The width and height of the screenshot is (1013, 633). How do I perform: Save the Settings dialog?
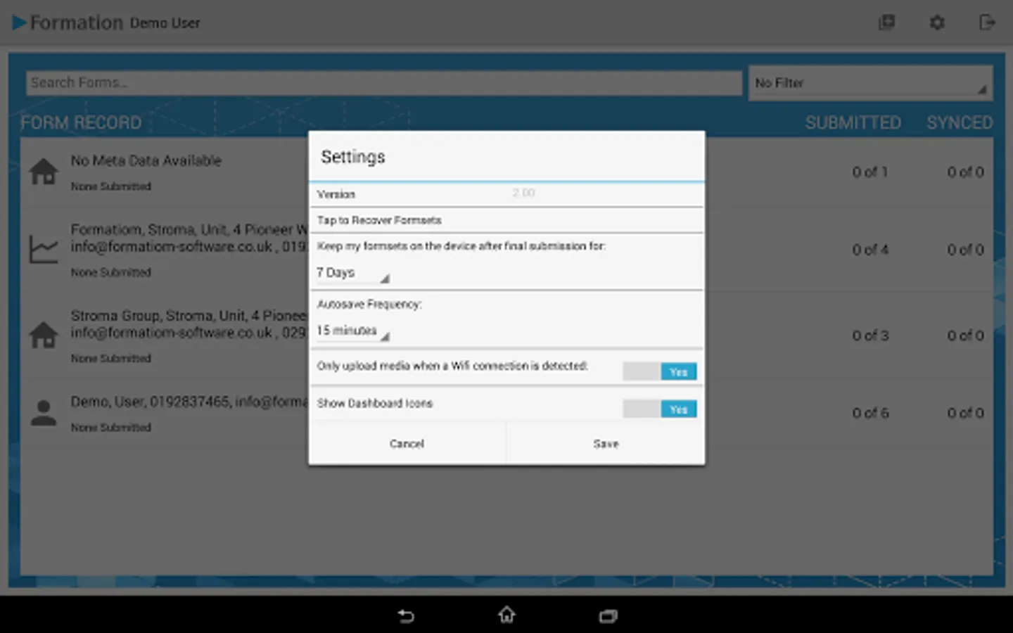(x=606, y=444)
